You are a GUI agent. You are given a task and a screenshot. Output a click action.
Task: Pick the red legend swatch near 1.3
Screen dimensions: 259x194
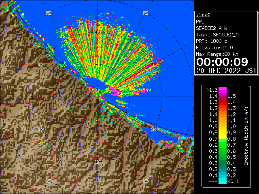pos(223,102)
